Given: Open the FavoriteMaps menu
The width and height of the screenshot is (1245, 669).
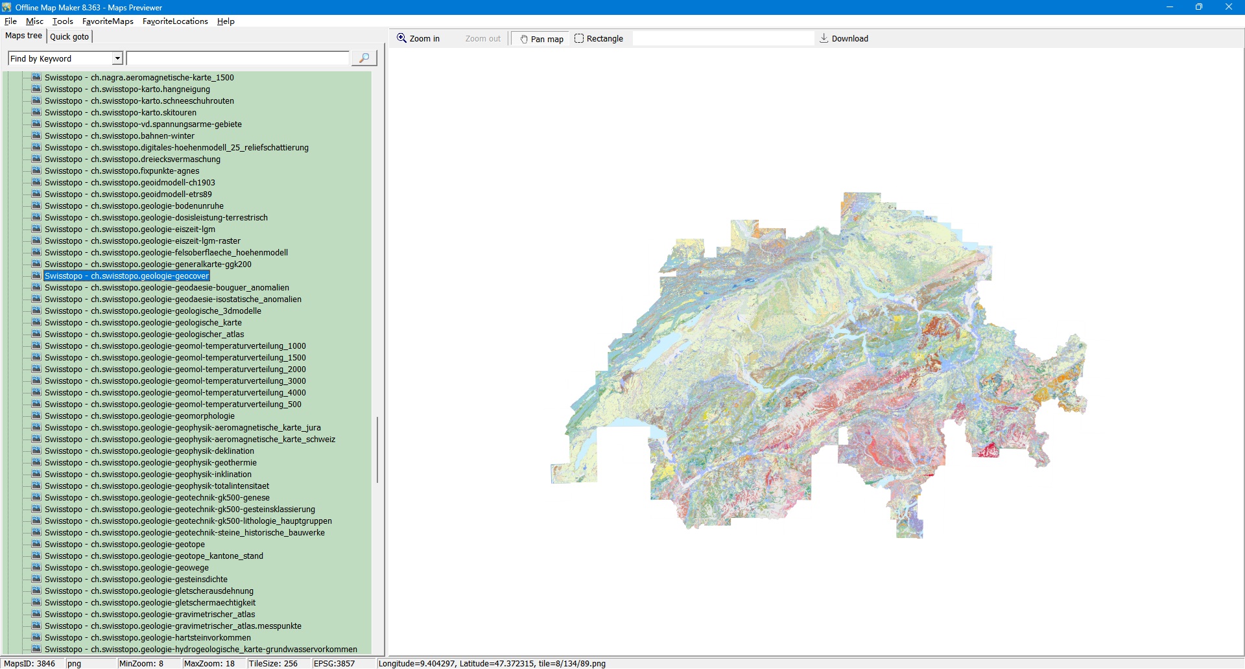Looking at the screenshot, I should (x=108, y=21).
